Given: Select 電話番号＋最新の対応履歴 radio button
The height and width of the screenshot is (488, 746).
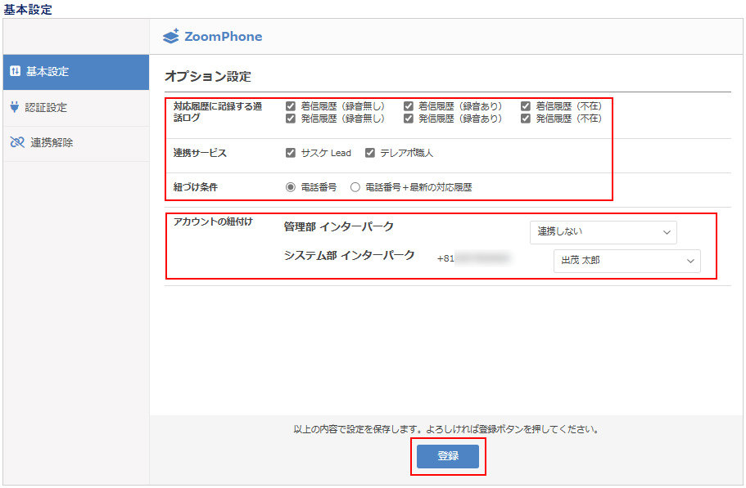Looking at the screenshot, I should 355,187.
